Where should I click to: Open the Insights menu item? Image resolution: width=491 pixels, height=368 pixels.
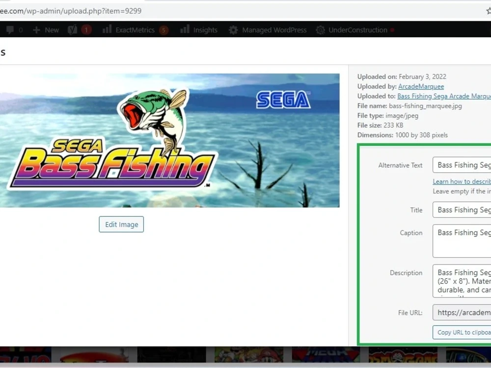(x=205, y=30)
